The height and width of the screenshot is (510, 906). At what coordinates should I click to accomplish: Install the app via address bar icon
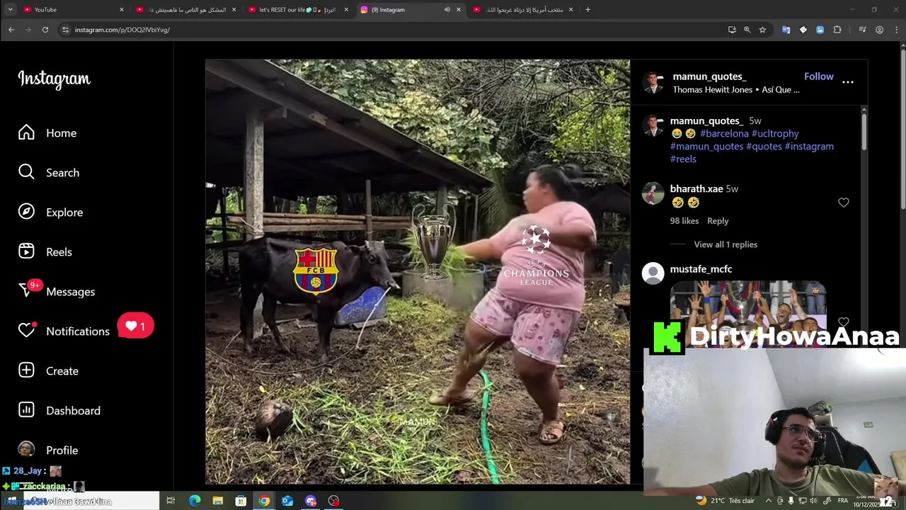pos(732,30)
